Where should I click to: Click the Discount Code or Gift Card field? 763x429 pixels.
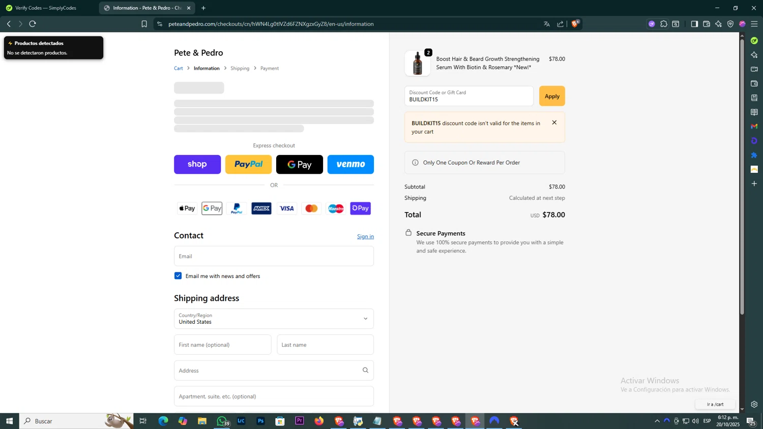[x=469, y=96]
